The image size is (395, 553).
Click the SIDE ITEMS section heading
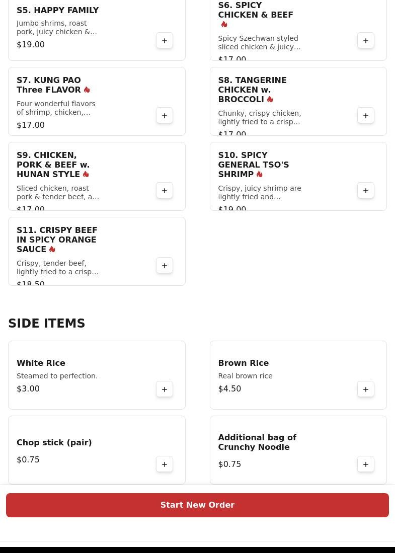47,323
